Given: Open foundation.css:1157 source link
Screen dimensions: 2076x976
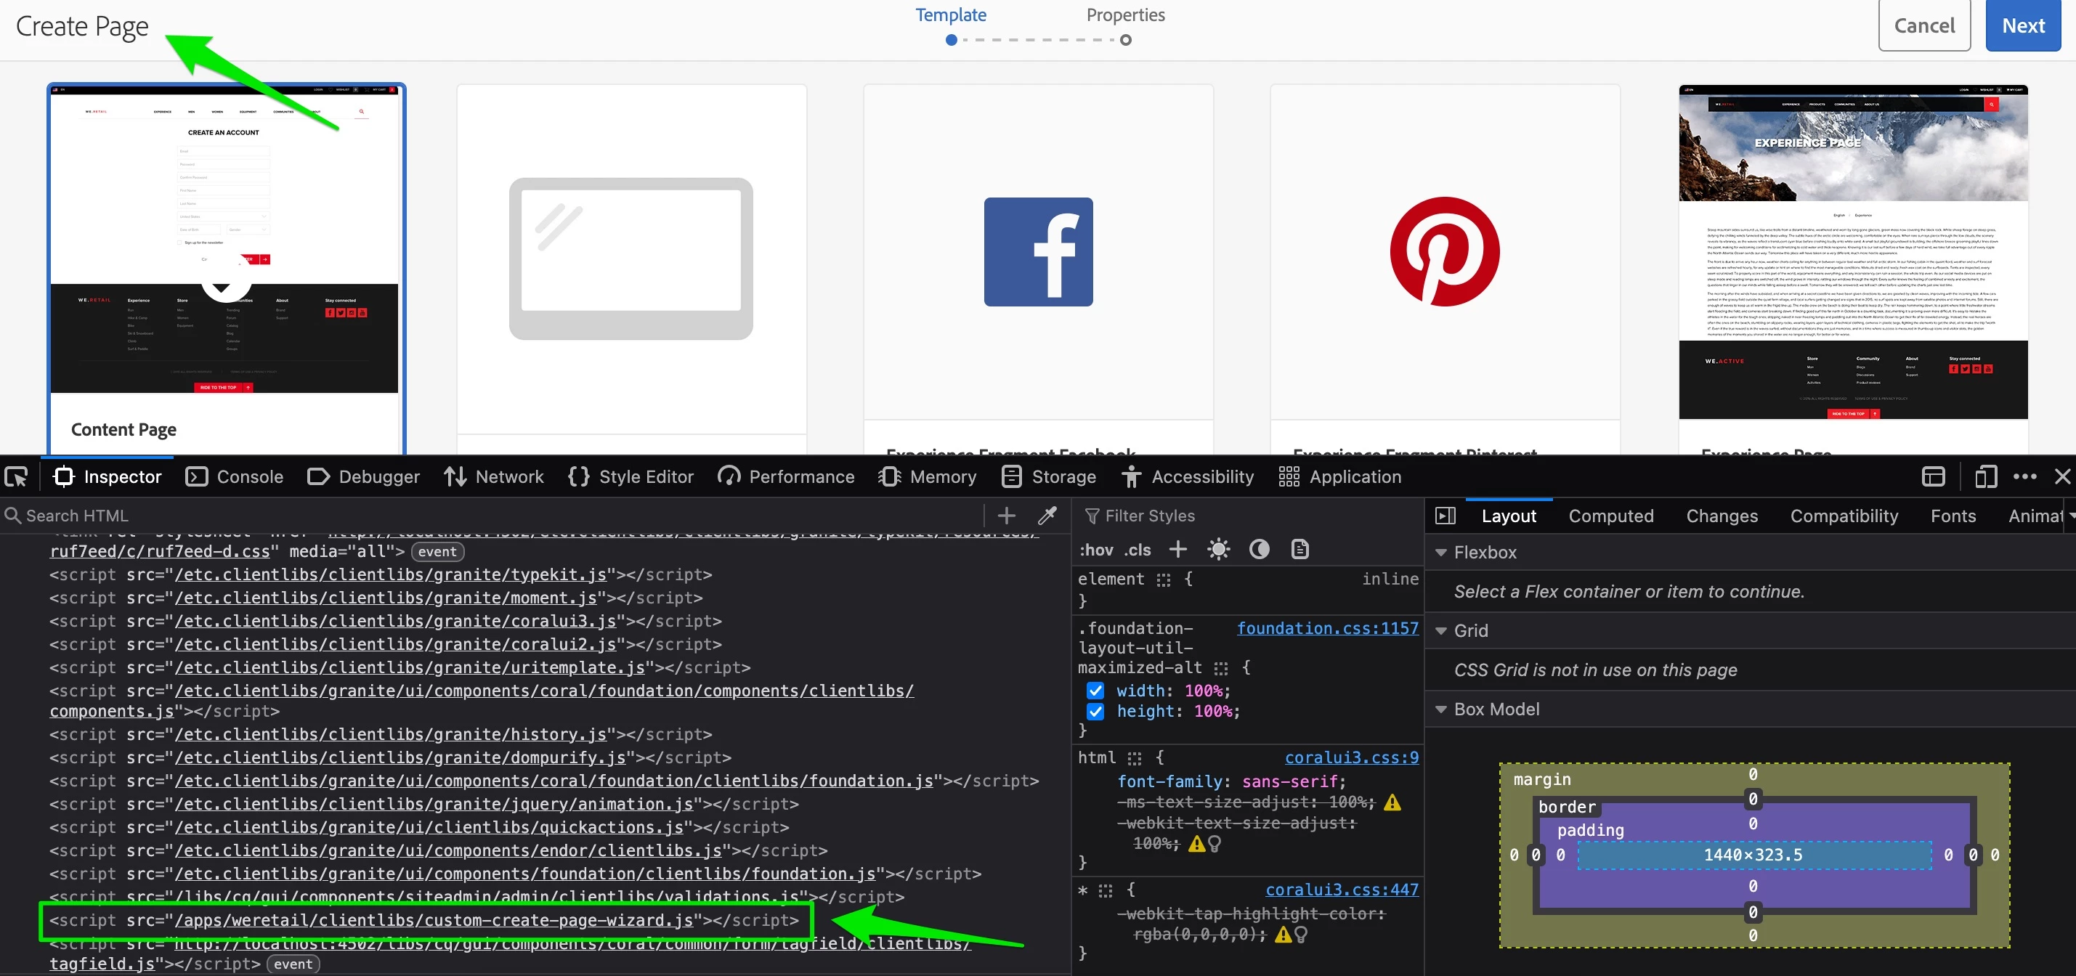Looking at the screenshot, I should [1326, 628].
